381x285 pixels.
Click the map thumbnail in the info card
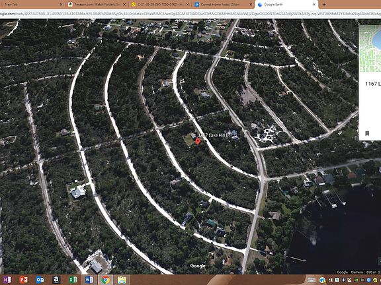pyautogui.click(x=370, y=48)
